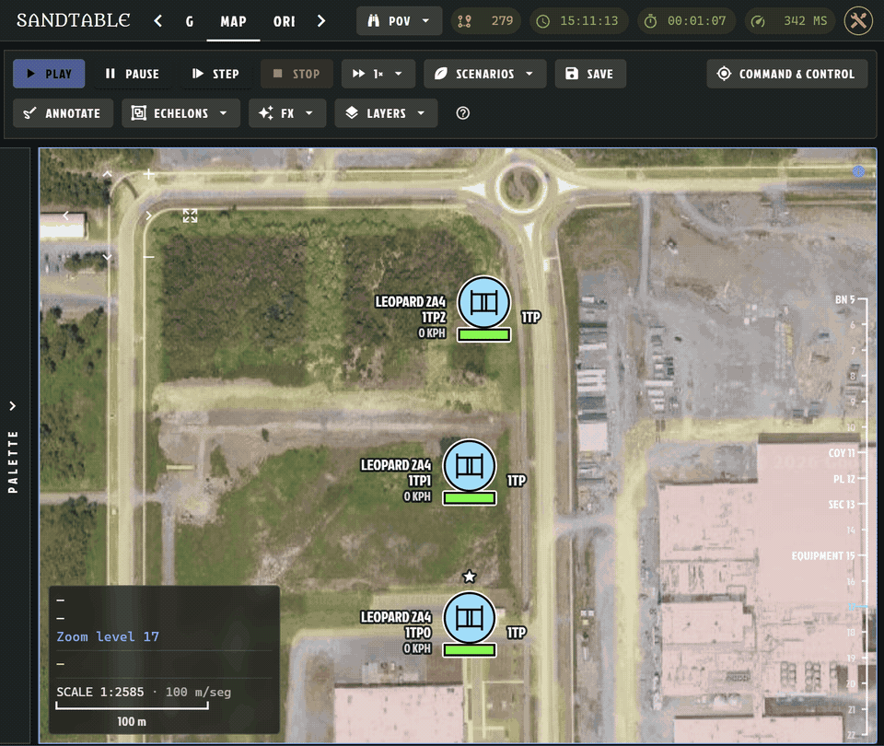
Task: Zoom out on the map with minus
Action: 148,257
